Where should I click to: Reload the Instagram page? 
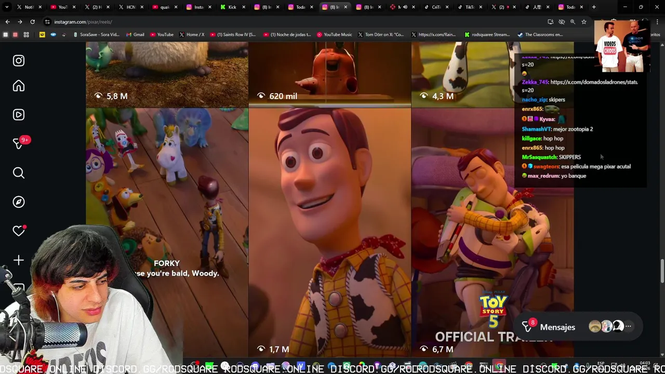coord(32,22)
